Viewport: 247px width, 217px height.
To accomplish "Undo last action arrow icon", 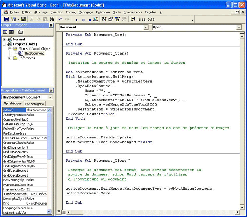I will [60, 19].
